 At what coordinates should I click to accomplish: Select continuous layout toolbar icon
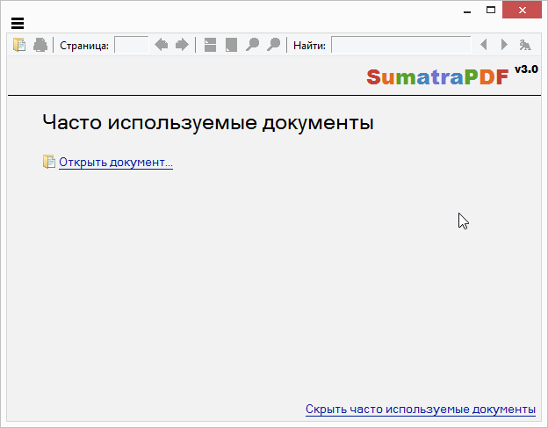point(210,45)
